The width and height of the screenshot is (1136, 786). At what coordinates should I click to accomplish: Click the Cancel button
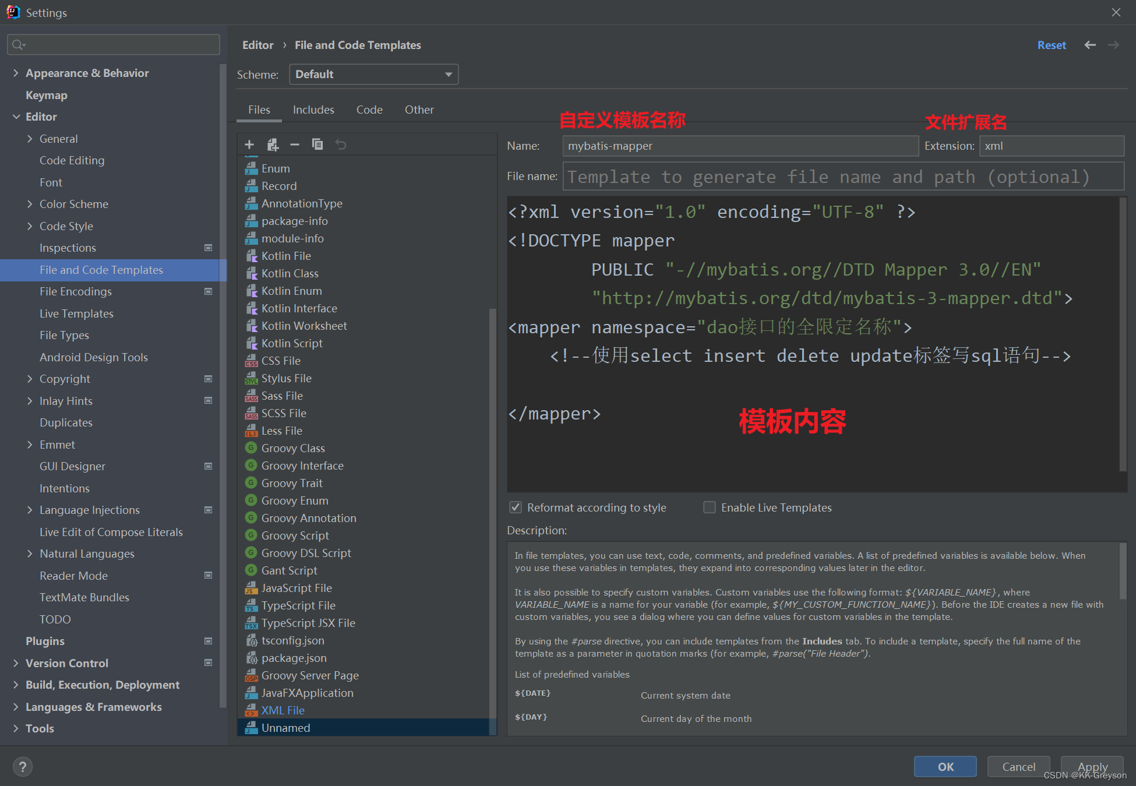(x=1019, y=767)
